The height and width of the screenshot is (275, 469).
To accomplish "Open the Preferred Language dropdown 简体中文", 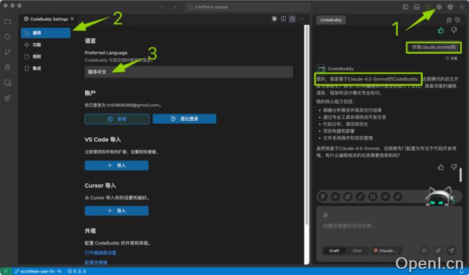I will coord(189,72).
